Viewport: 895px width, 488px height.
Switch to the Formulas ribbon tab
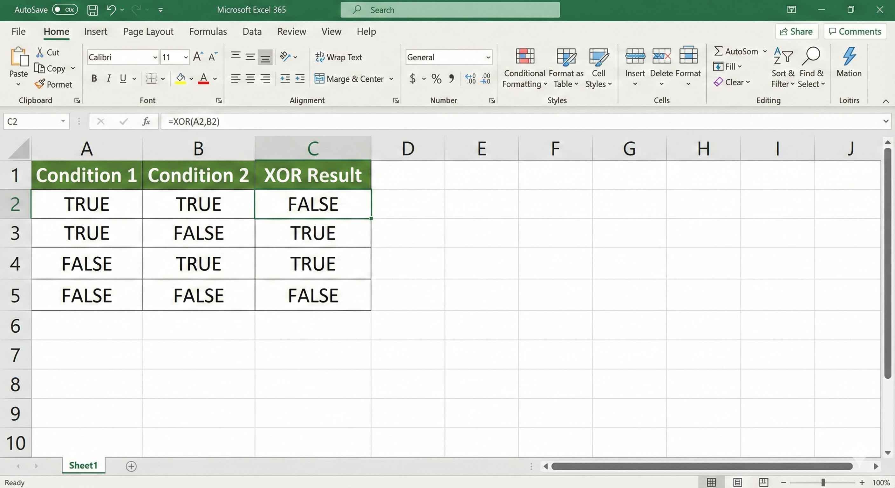208,31
